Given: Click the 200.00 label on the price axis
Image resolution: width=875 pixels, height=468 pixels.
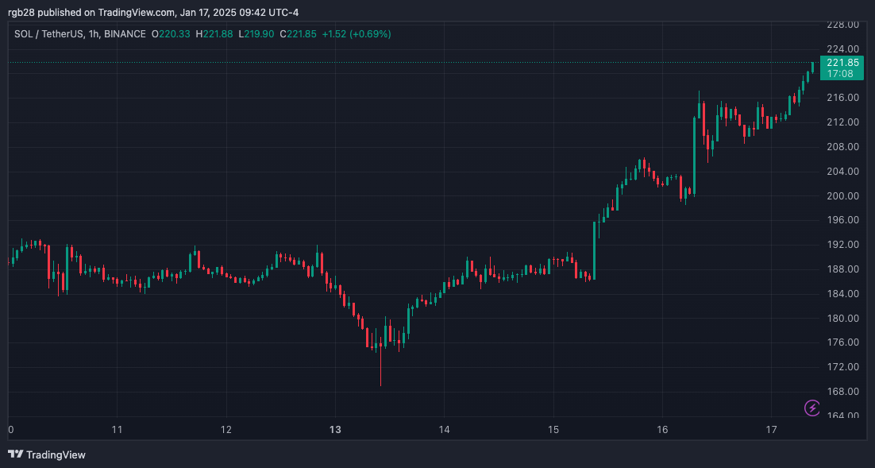Looking at the screenshot, I should coord(842,196).
